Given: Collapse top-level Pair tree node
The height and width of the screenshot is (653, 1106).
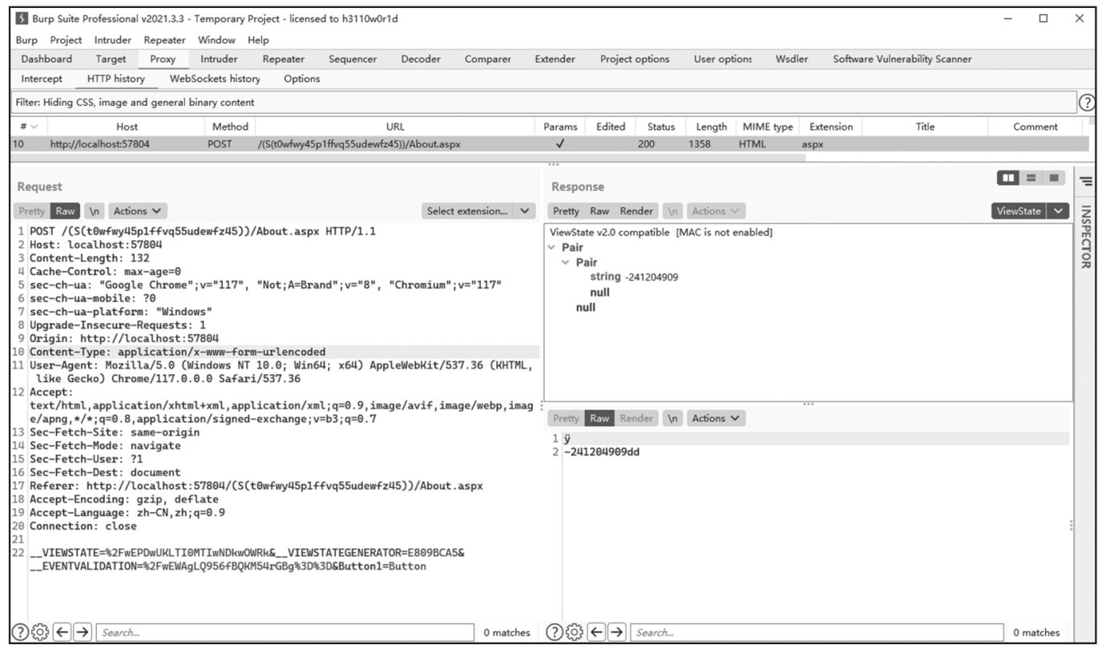Looking at the screenshot, I should tap(551, 248).
